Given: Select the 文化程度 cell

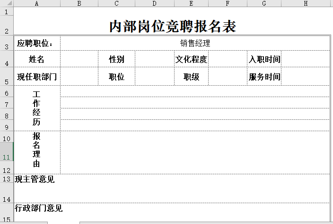Looking at the screenshot, I should coord(191,59).
